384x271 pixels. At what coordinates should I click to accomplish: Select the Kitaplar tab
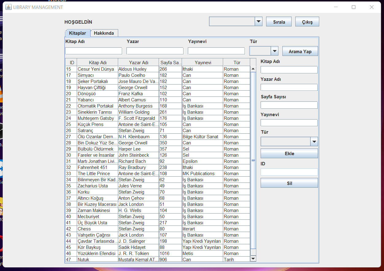click(x=77, y=33)
